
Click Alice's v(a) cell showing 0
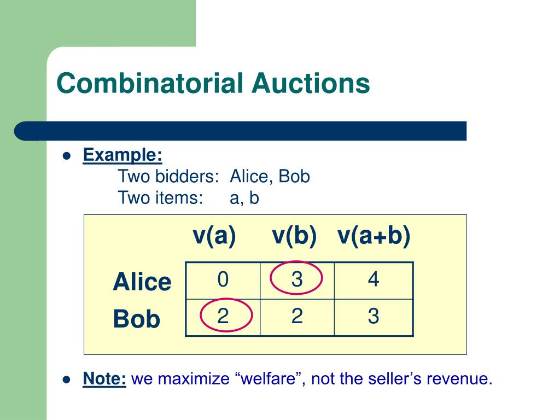click(x=223, y=281)
